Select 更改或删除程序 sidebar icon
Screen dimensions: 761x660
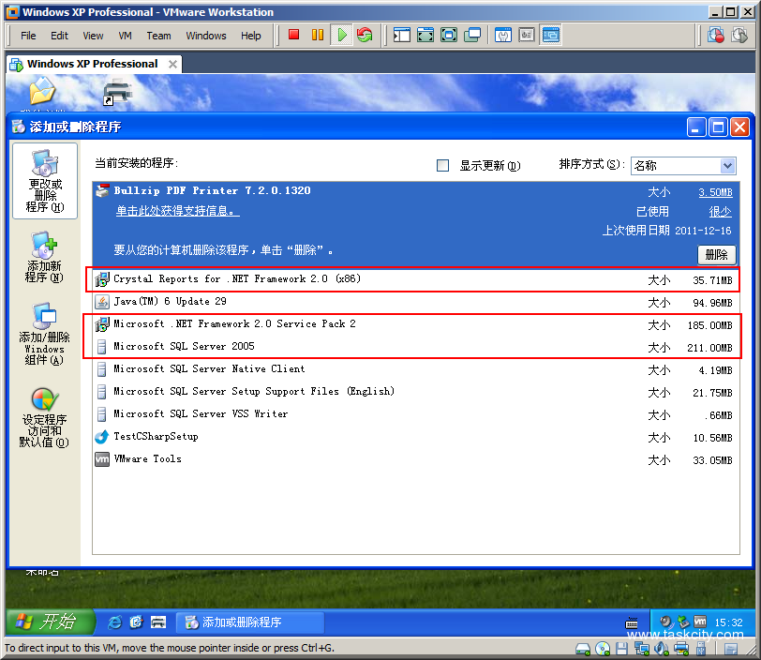coord(45,181)
